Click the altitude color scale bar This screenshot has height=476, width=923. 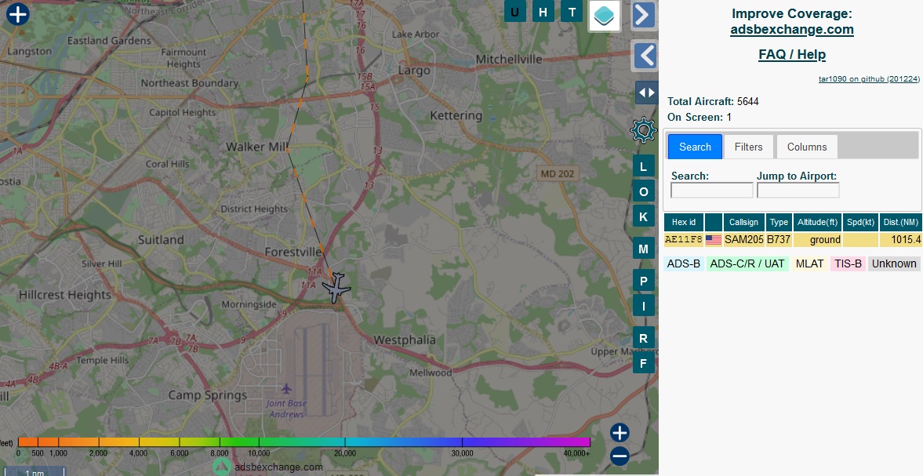point(303,441)
